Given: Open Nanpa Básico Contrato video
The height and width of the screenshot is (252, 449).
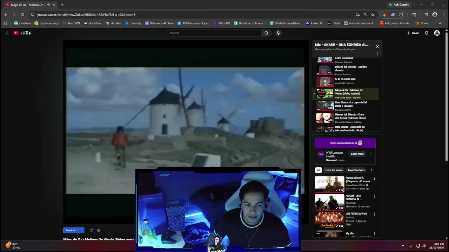Looking at the screenshot, I should click(x=343, y=184).
